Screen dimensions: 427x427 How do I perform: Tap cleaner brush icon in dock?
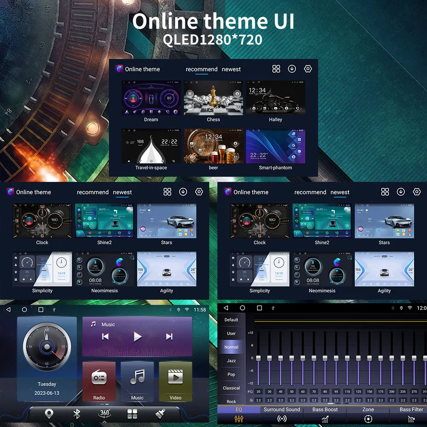(160, 414)
